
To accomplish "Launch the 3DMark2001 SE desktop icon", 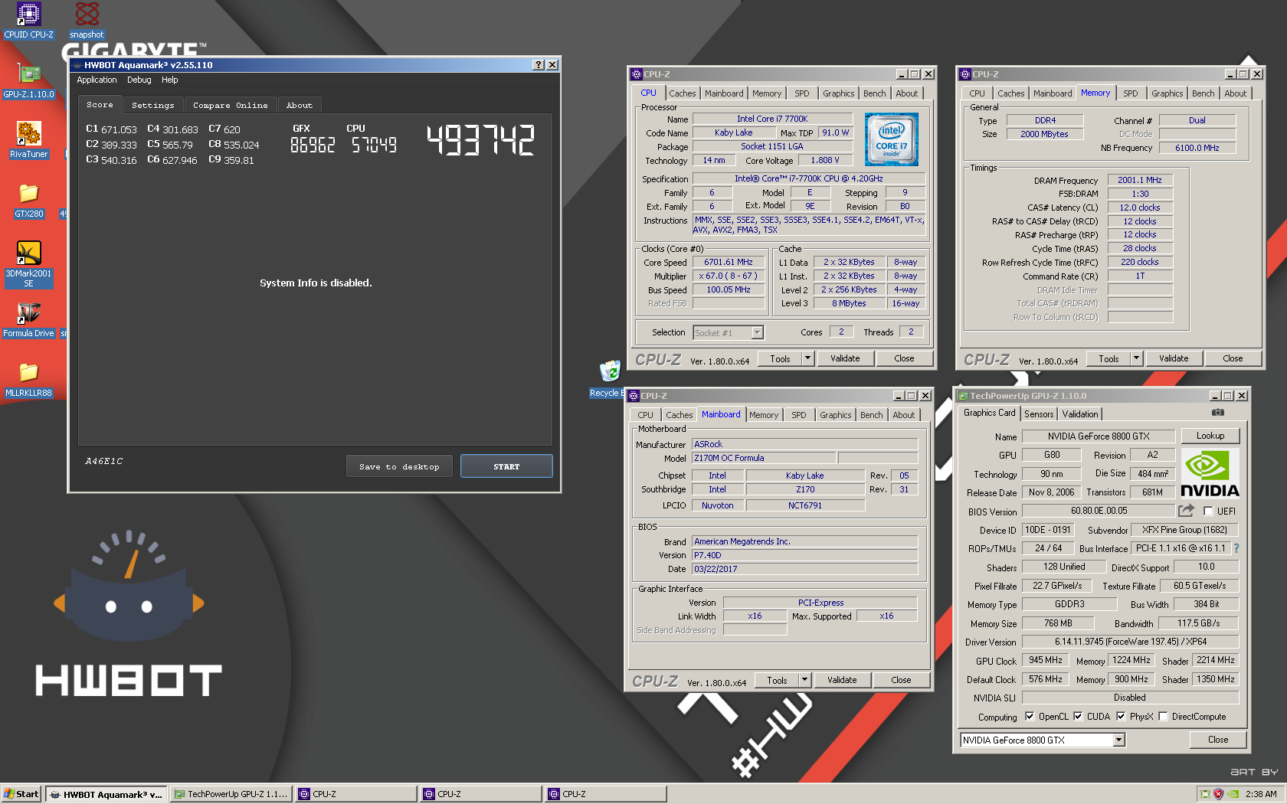I will (x=28, y=264).
